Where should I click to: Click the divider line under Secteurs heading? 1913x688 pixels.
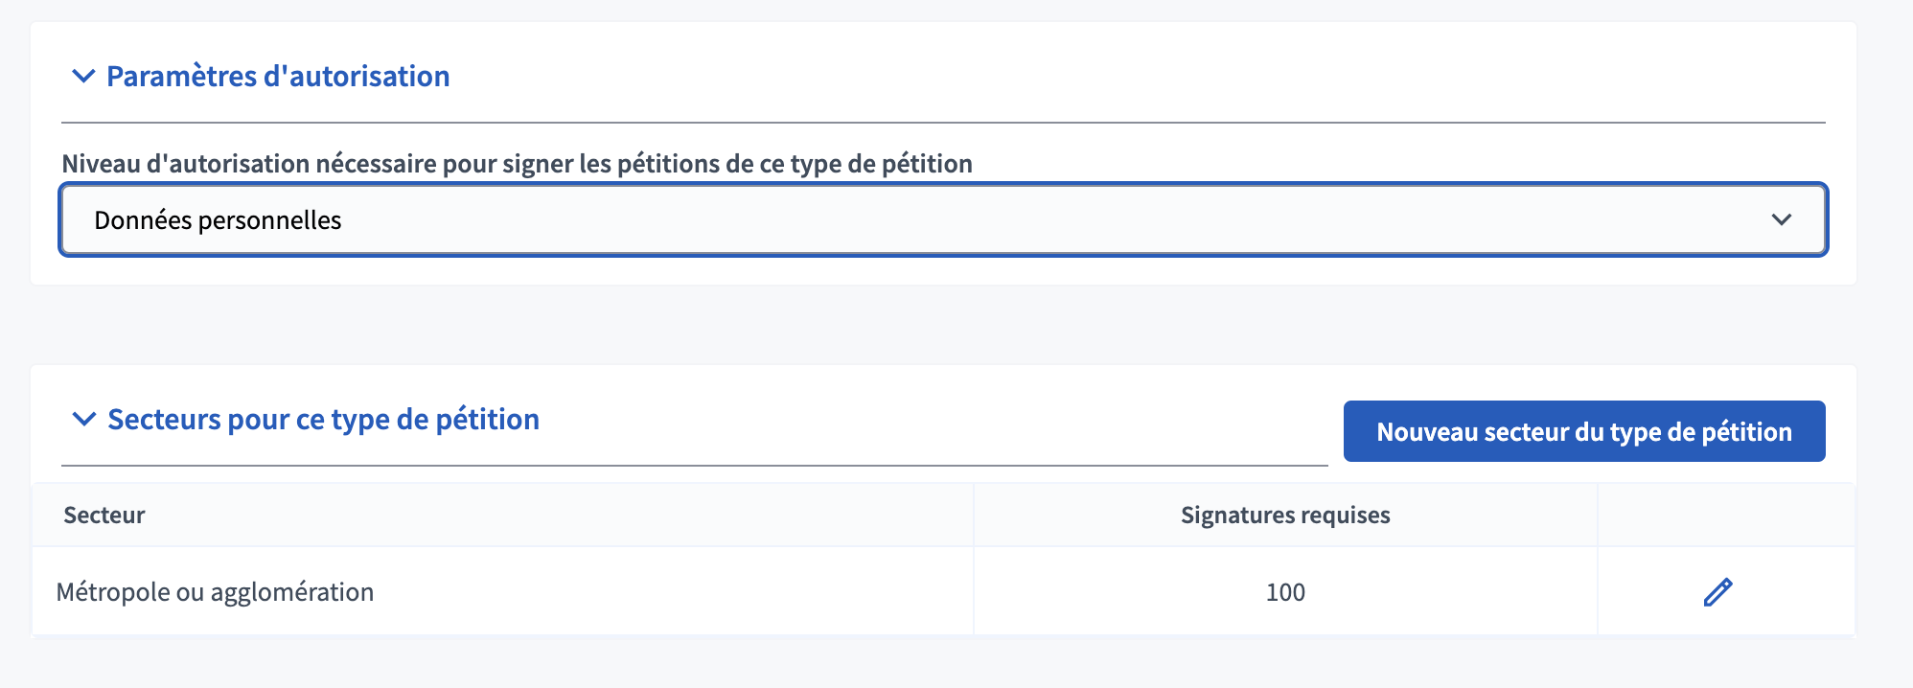pos(694,466)
